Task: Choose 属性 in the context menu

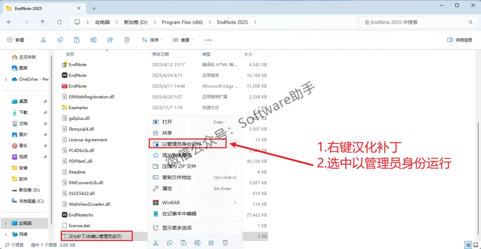Action: (x=195, y=189)
